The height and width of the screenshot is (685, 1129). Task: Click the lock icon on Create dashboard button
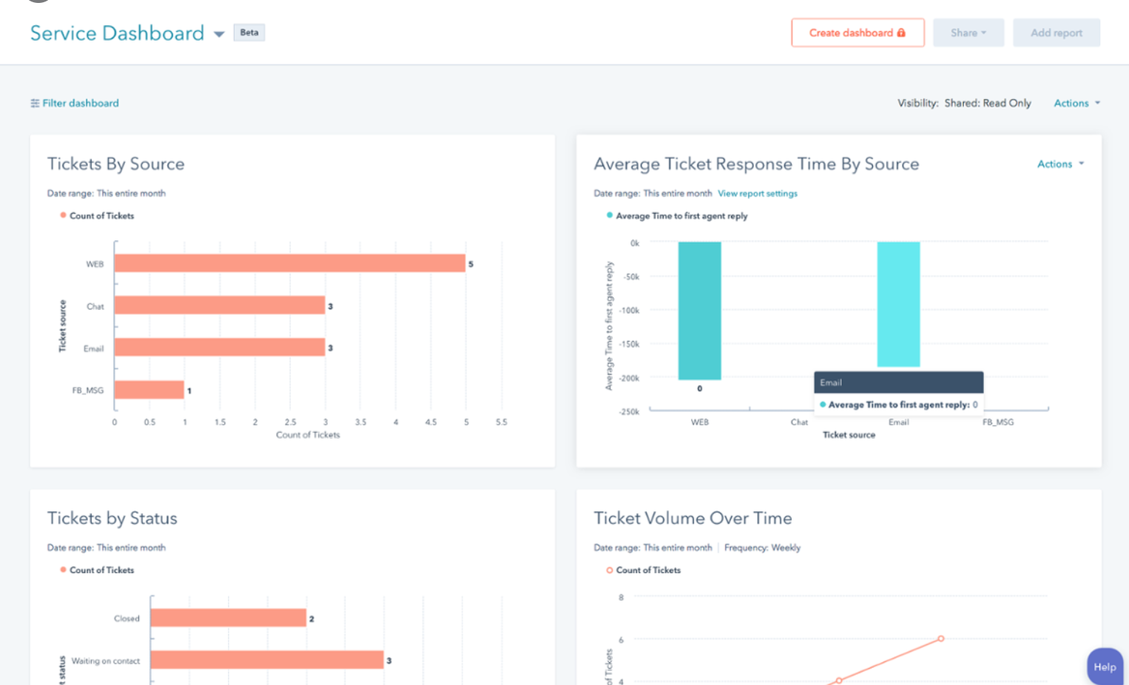coord(901,33)
